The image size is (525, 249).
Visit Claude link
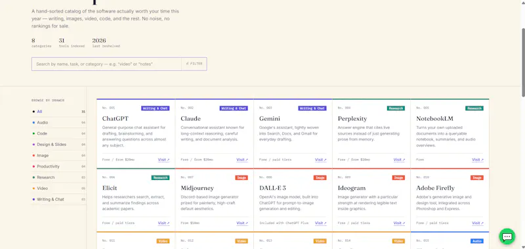click(x=242, y=160)
